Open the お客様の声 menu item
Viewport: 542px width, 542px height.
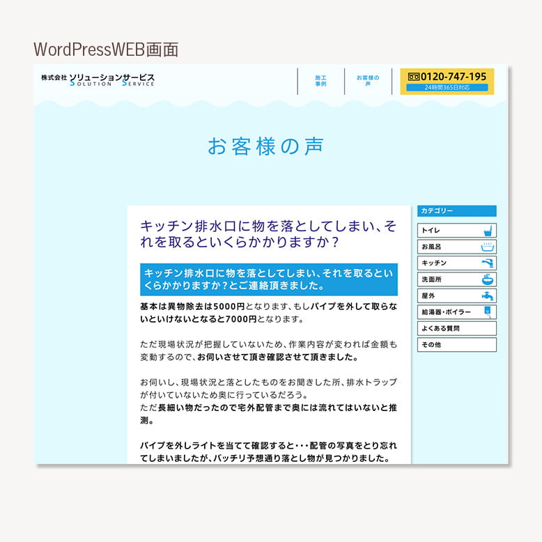[x=368, y=81]
